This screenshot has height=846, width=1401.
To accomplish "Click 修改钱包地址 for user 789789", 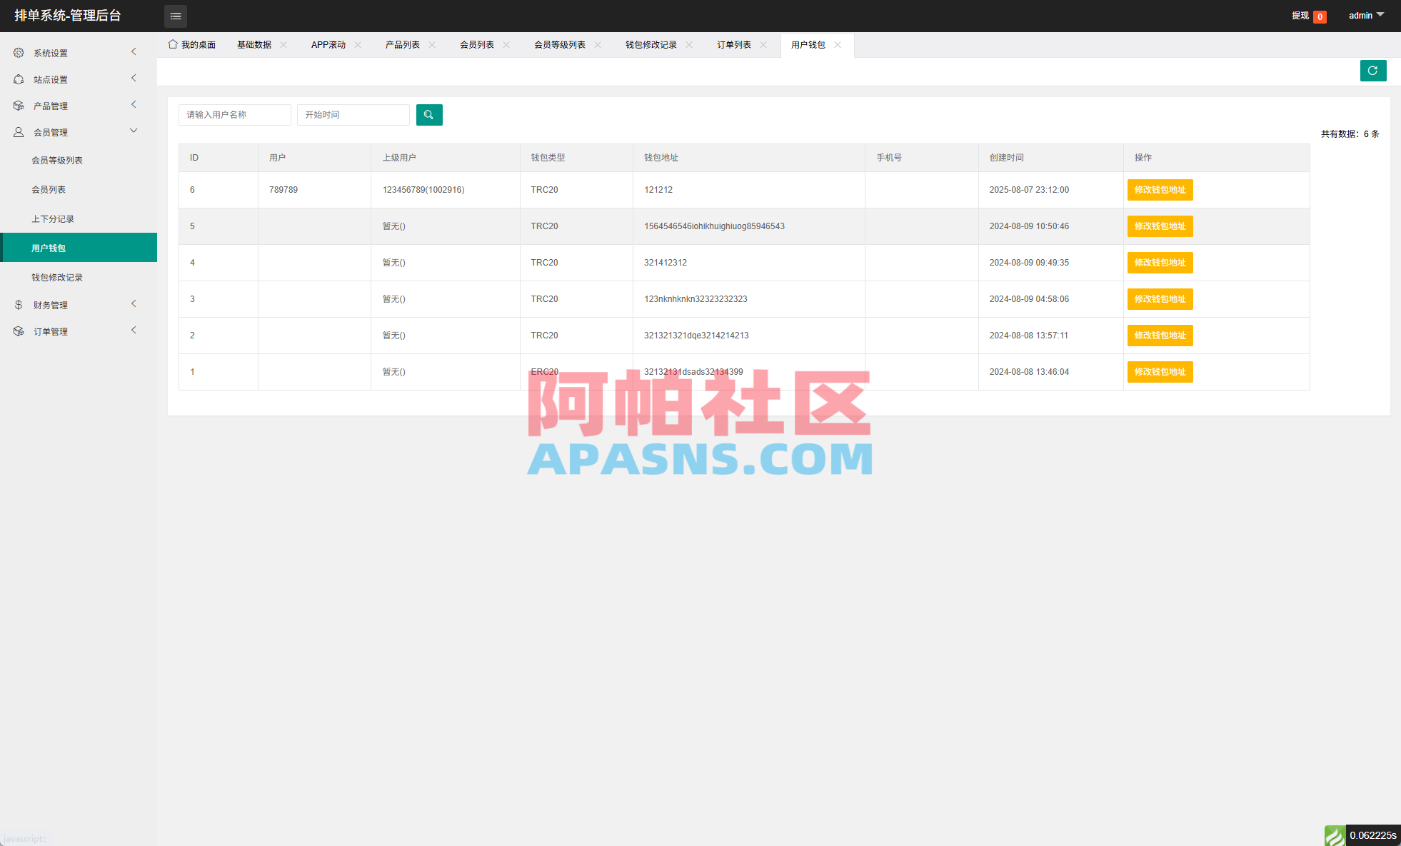I will [x=1160, y=189].
